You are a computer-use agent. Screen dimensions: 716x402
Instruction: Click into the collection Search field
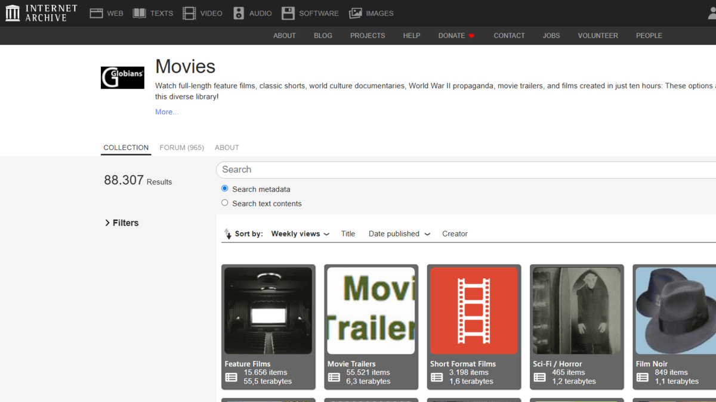click(x=465, y=170)
